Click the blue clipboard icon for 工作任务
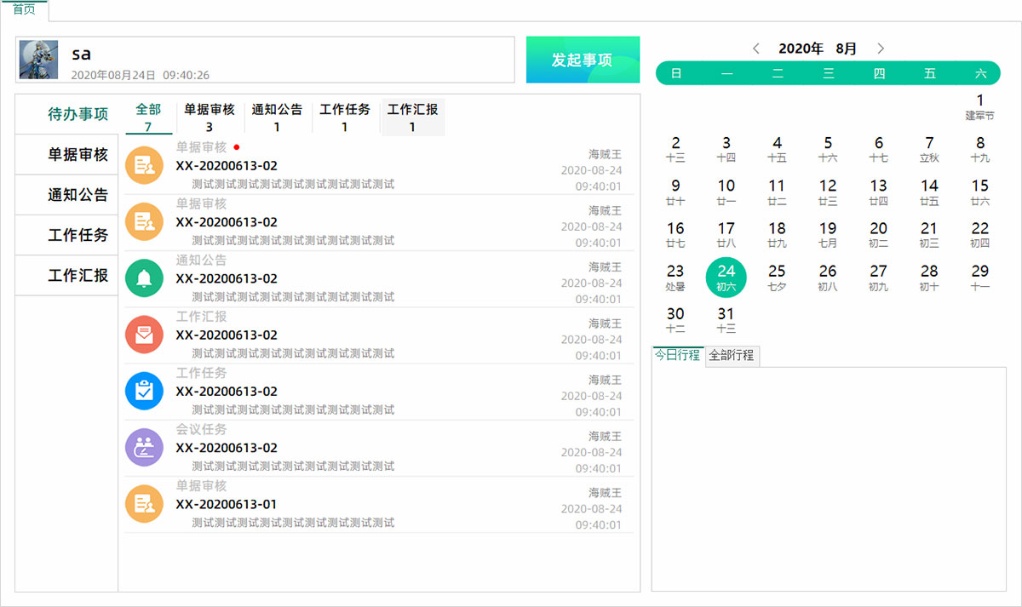This screenshot has width=1022, height=607. click(x=144, y=391)
